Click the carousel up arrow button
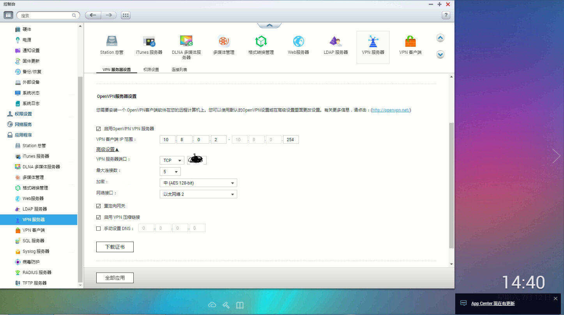The width and height of the screenshot is (564, 315). (x=440, y=38)
